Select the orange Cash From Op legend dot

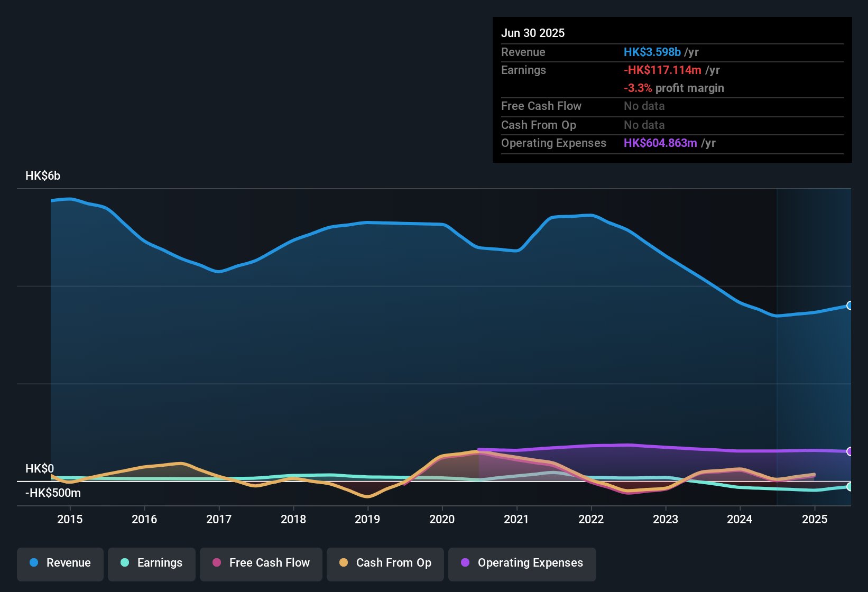(343, 563)
